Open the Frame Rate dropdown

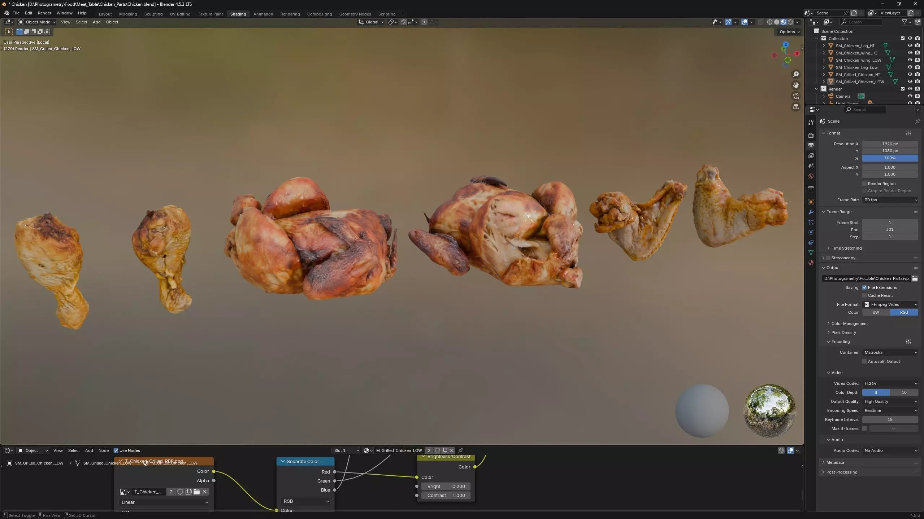tap(890, 200)
